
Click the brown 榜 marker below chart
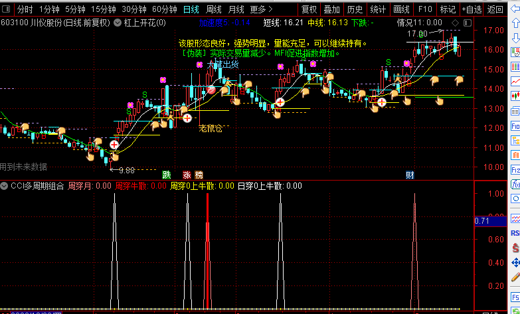(199, 175)
